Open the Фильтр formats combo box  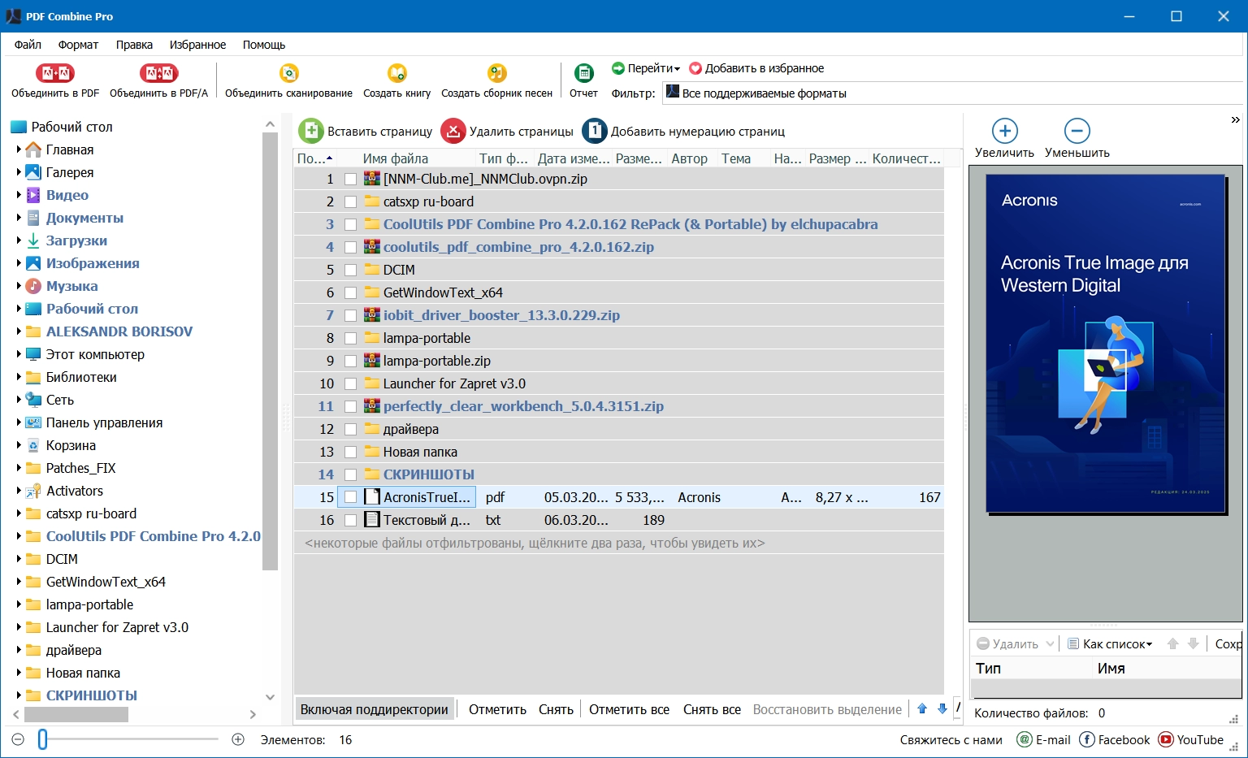pos(954,93)
